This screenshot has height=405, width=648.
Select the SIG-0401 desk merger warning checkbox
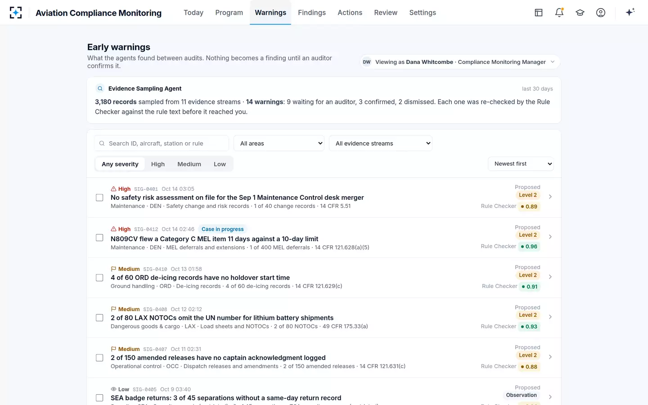99,198
